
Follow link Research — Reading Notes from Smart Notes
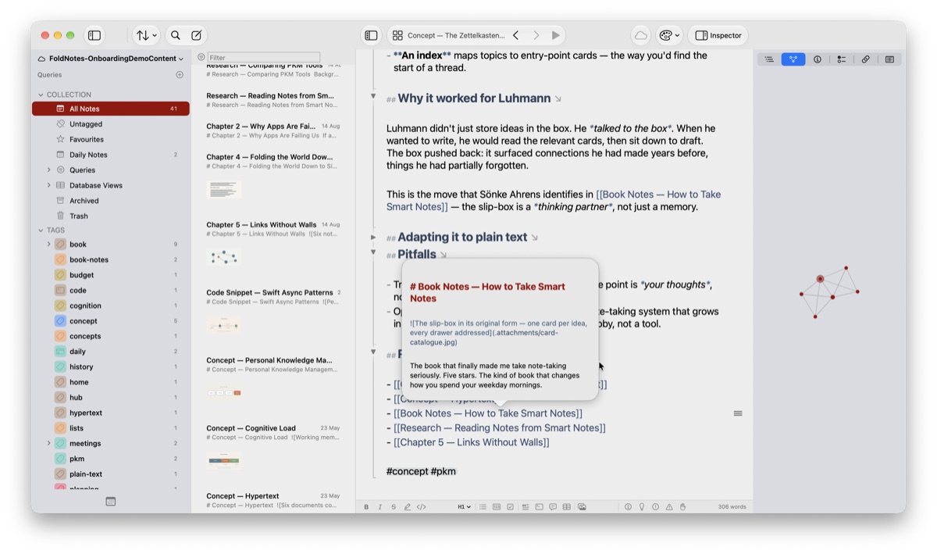tap(500, 427)
